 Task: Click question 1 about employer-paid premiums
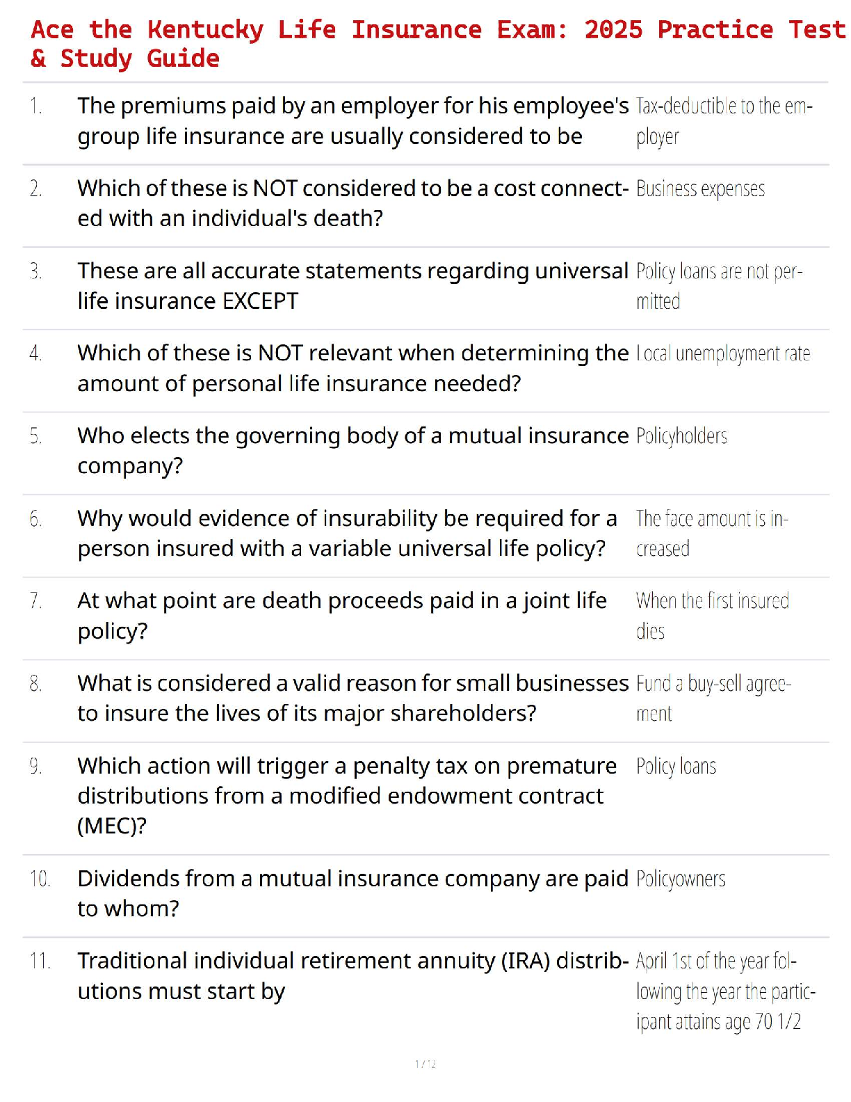(352, 121)
